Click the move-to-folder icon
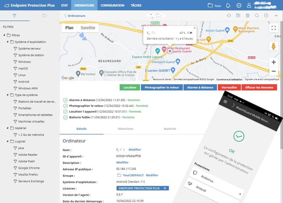 238,16
